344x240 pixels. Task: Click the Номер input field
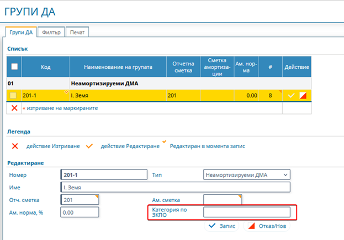(104, 175)
